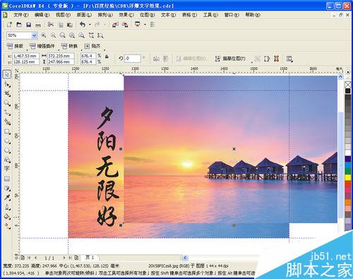Click the no-color X swatch in the palette
The image size is (353, 279).
(348, 84)
